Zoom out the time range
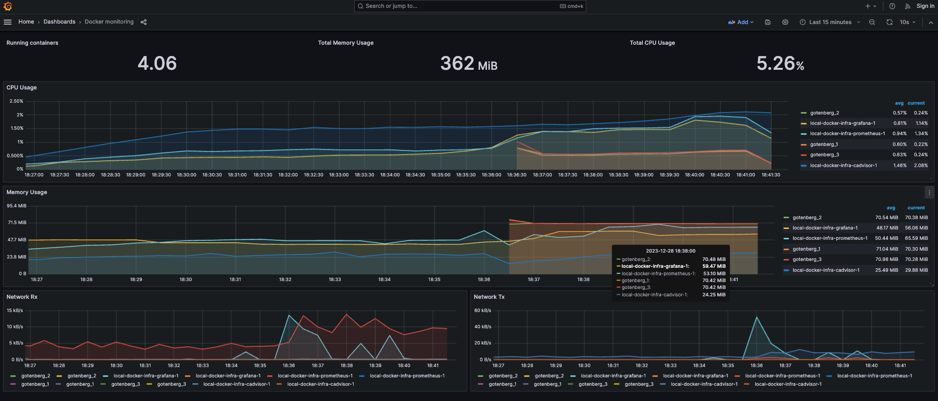 [x=872, y=22]
